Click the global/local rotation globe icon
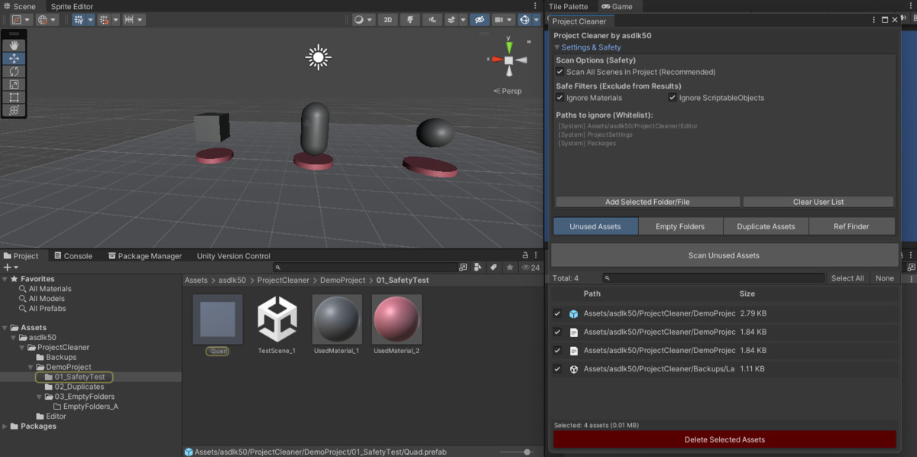Viewport: 917px width, 457px height. [x=43, y=20]
